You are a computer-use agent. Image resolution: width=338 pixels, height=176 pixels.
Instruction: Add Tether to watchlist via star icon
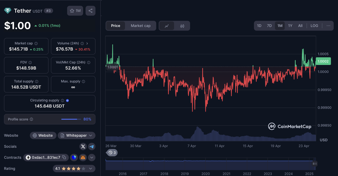coord(72,11)
